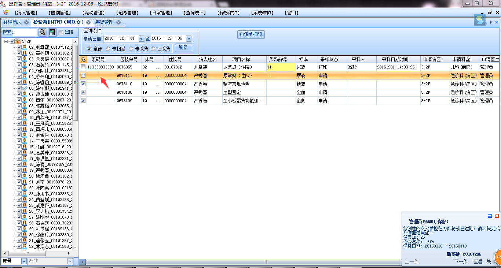Screen dimensions: 501x268
Task: Click the 搜索 input field
Action: [25, 32]
